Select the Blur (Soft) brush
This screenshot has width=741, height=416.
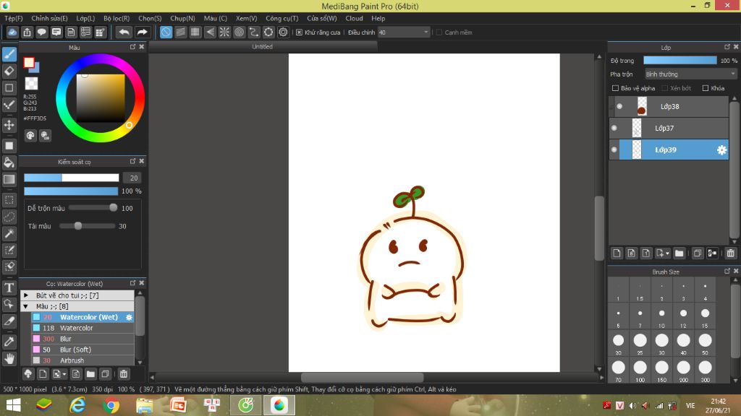(x=82, y=350)
